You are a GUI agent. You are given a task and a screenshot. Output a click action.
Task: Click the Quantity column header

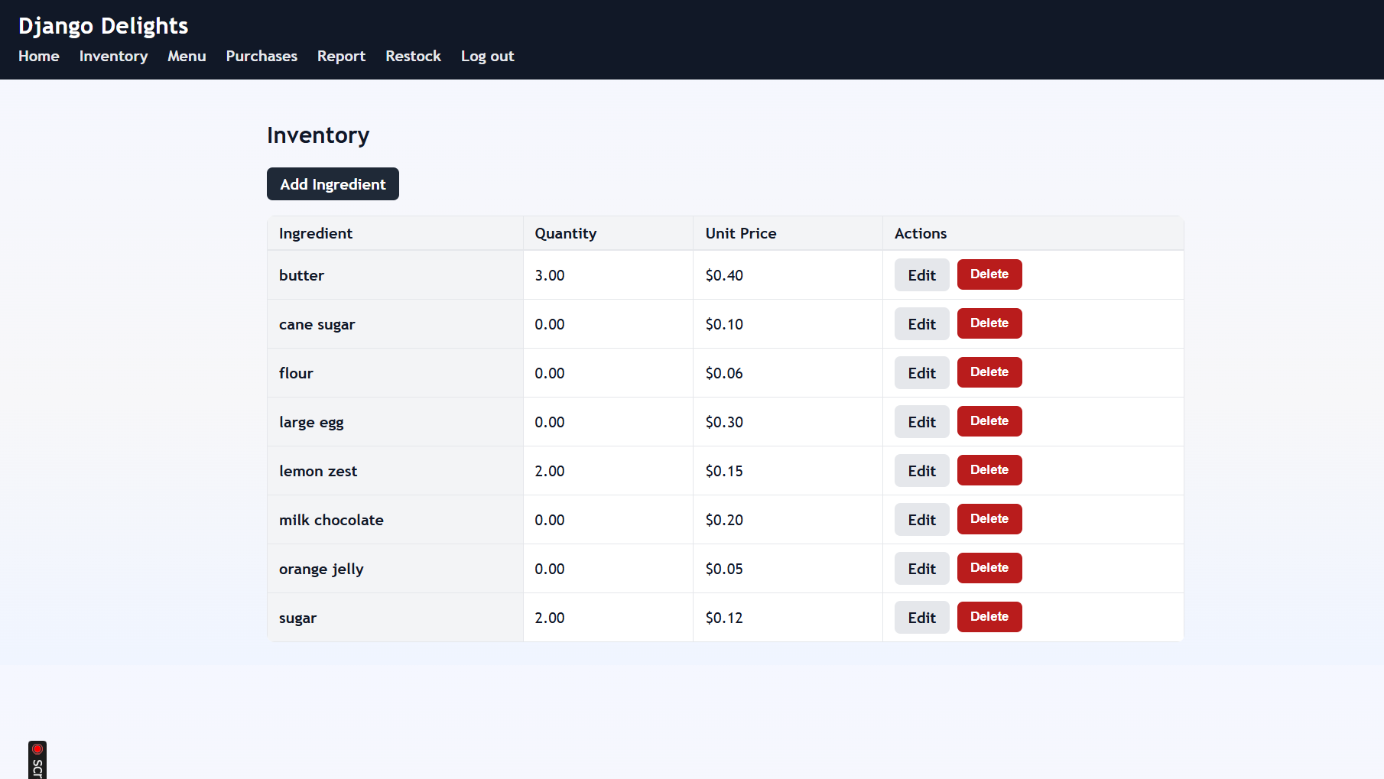(608, 233)
